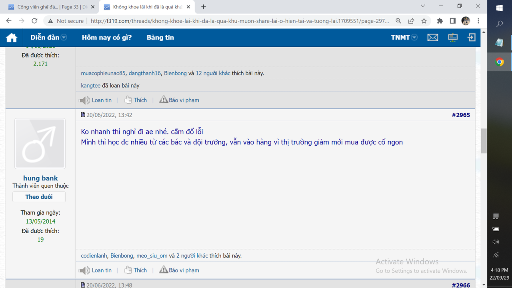Open Chrome three-dot menu
This screenshot has height=288, width=512.
coord(478,21)
